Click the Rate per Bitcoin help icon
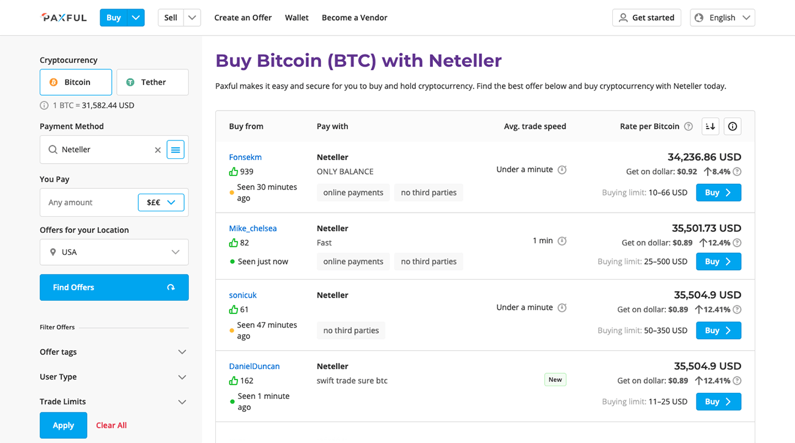This screenshot has width=795, height=443. pos(689,126)
